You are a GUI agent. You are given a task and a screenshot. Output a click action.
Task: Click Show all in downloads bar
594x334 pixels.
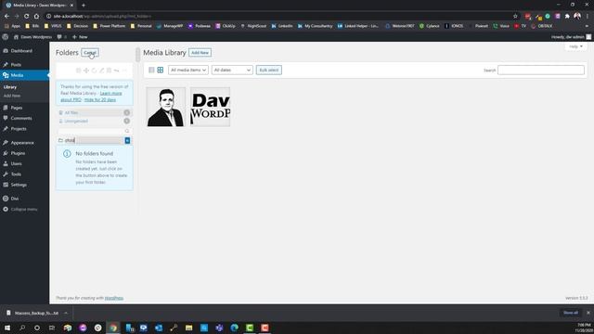tap(570, 313)
